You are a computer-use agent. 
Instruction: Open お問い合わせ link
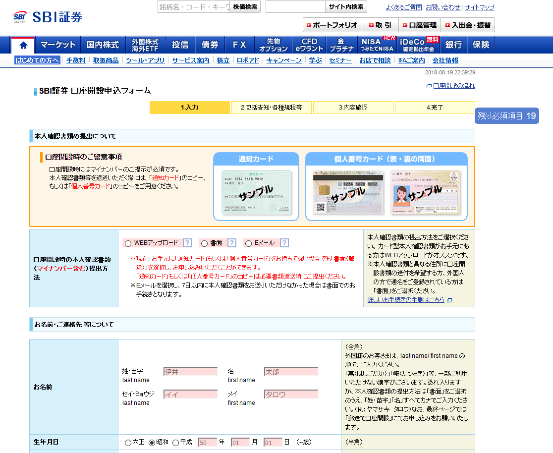coord(443,7)
